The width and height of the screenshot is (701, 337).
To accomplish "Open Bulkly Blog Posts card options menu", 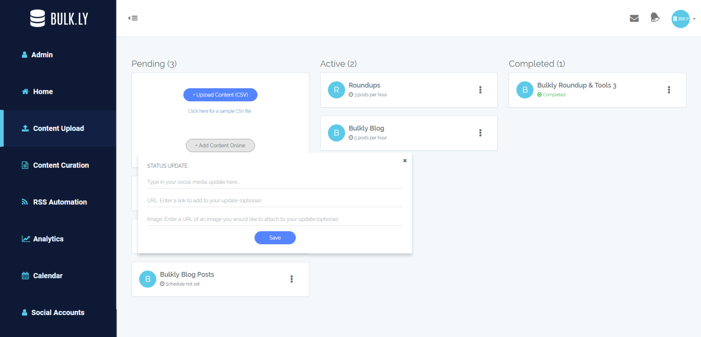I will point(292,279).
